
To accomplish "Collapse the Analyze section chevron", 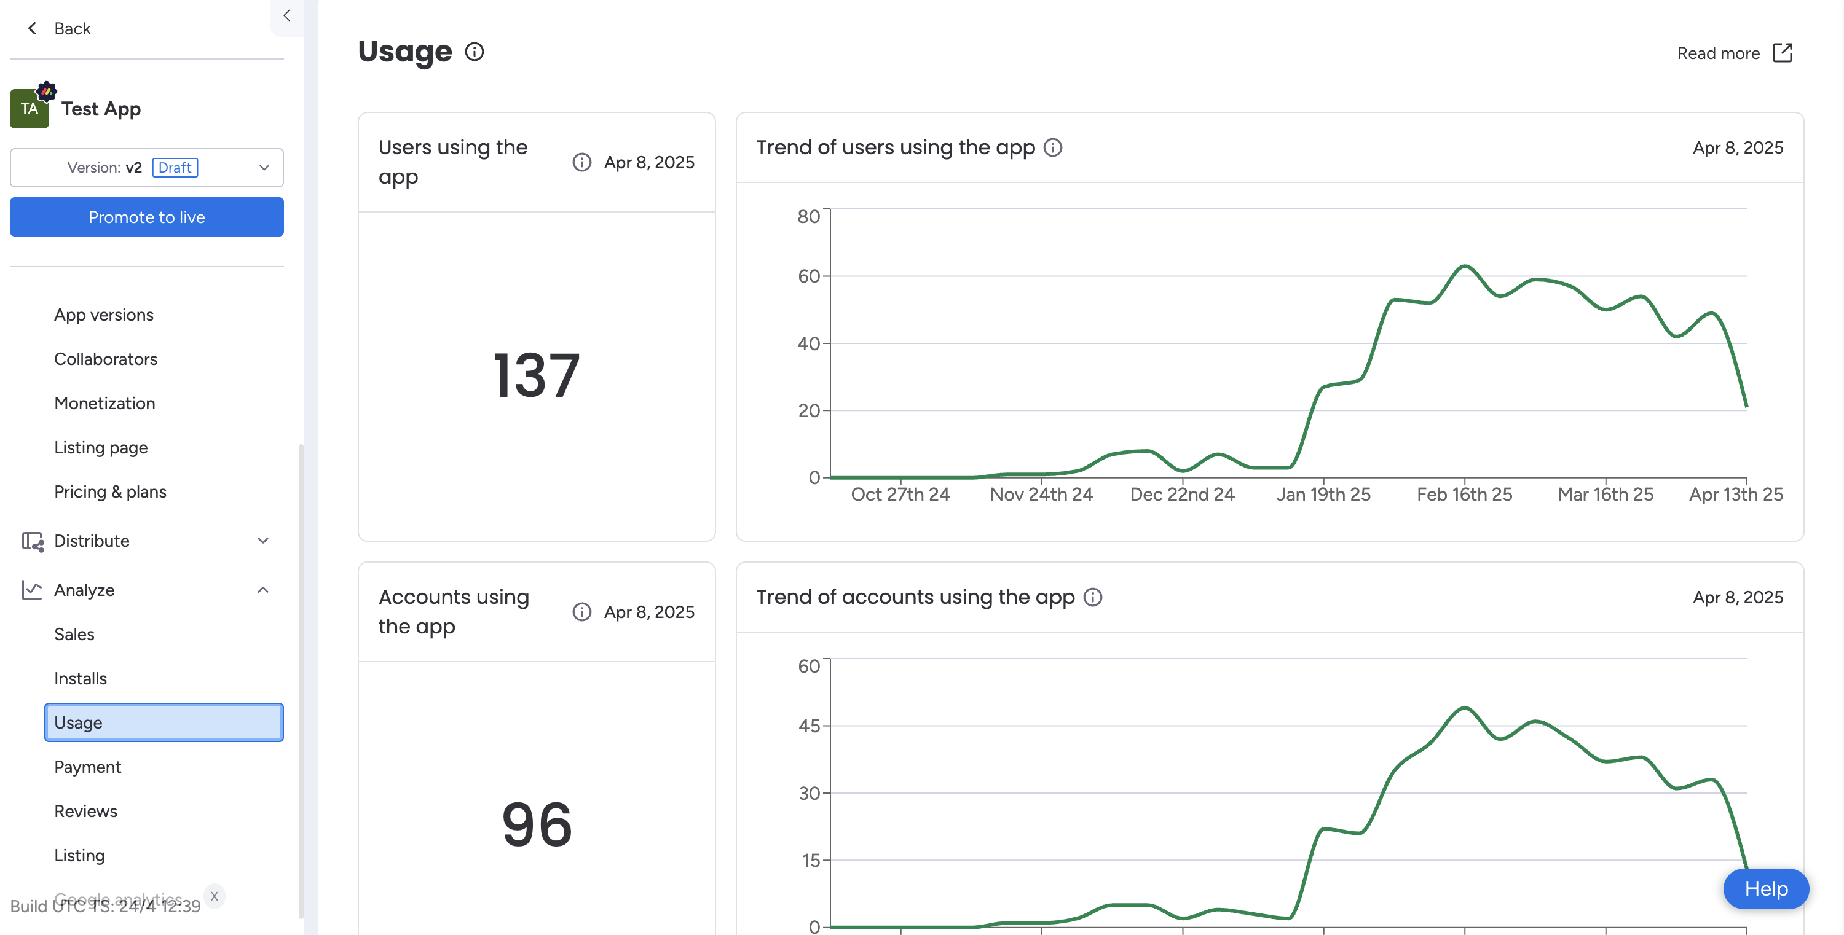I will (x=262, y=590).
